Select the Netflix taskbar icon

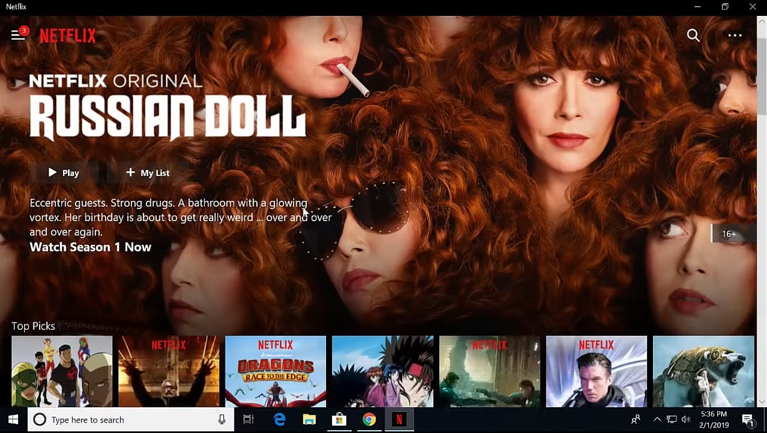[399, 419]
